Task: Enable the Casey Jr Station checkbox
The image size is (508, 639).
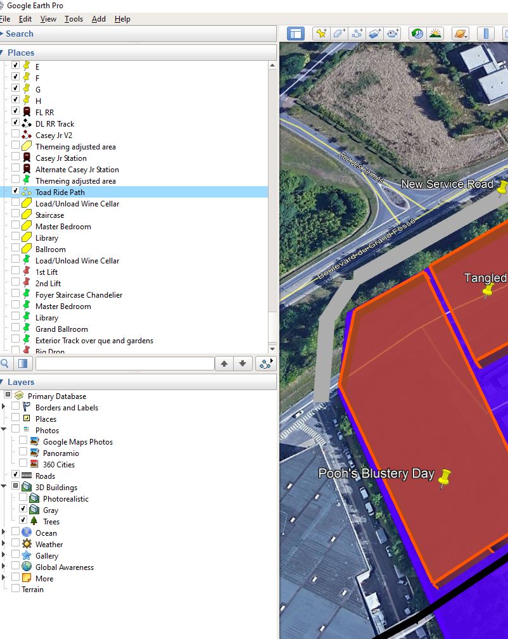Action: pos(16,157)
